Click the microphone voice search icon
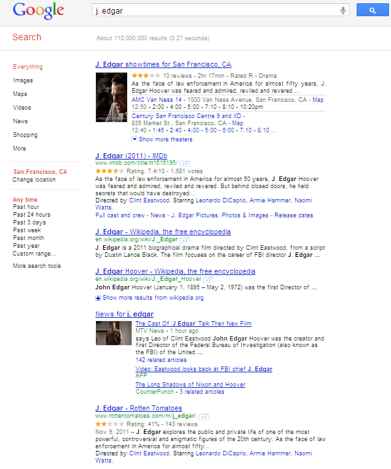Screen dimensions: 391x469 [x=343, y=10]
